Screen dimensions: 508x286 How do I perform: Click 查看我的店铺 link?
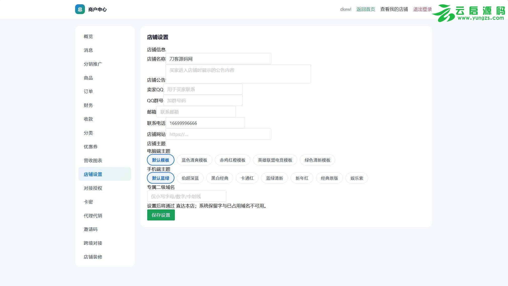[x=394, y=9]
